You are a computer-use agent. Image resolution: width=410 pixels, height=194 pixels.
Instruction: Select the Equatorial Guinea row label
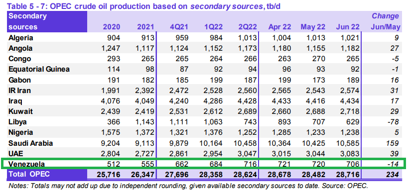tap(39, 69)
